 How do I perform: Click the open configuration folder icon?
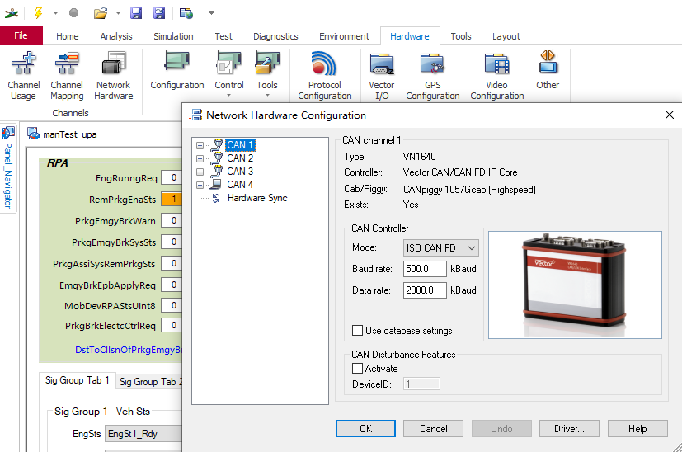point(101,13)
